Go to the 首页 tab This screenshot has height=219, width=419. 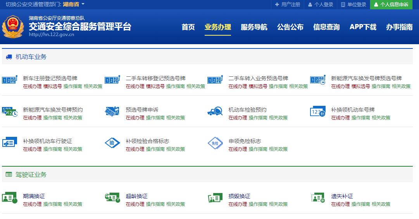188,27
